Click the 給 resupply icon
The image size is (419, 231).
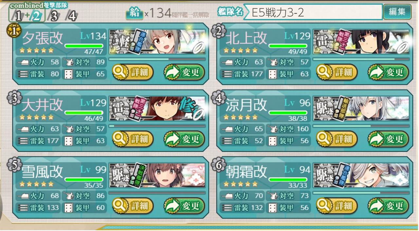pyautogui.click(x=134, y=13)
